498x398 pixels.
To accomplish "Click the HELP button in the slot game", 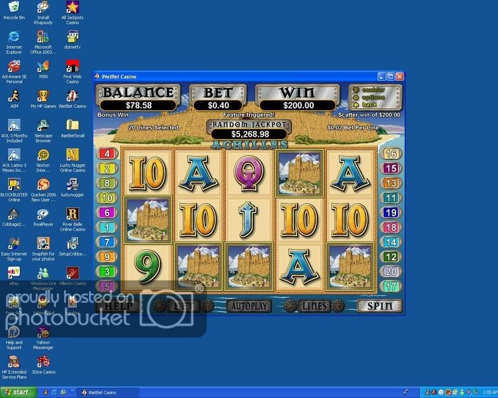I will [x=118, y=306].
